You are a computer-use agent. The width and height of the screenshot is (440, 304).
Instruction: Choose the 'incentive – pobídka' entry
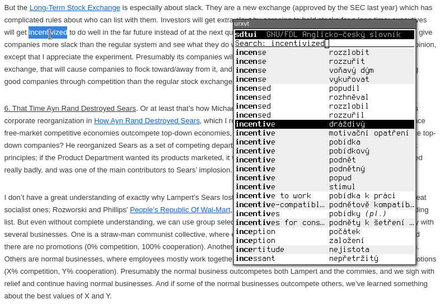tap(324, 142)
